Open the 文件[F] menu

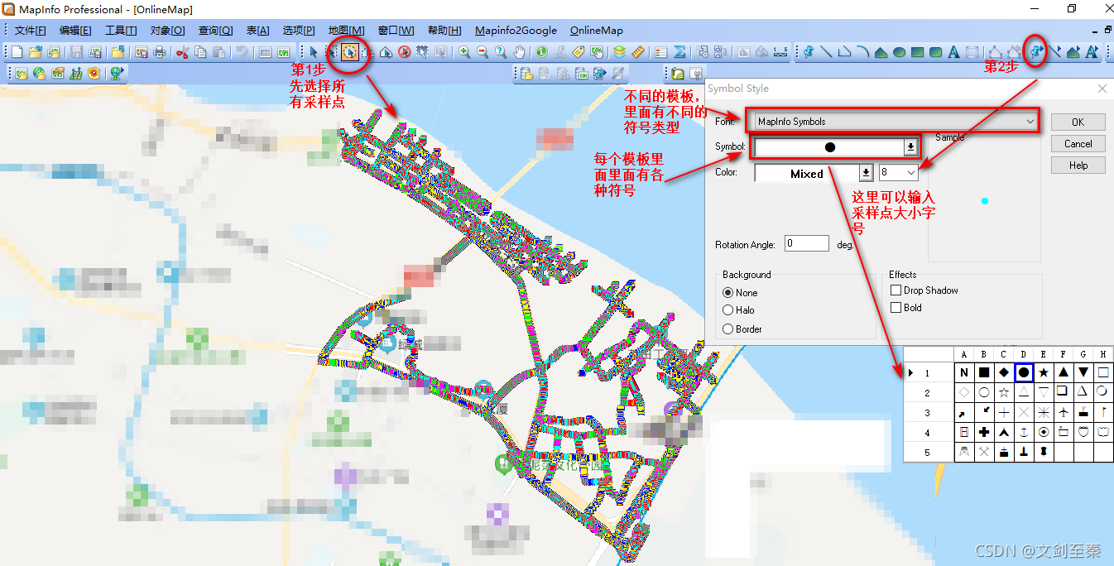(x=30, y=31)
